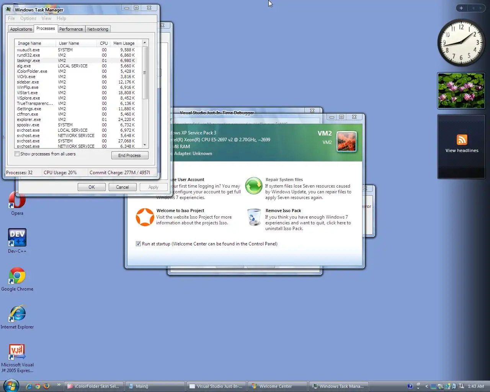Click the disabled Apply button

[x=153, y=187]
